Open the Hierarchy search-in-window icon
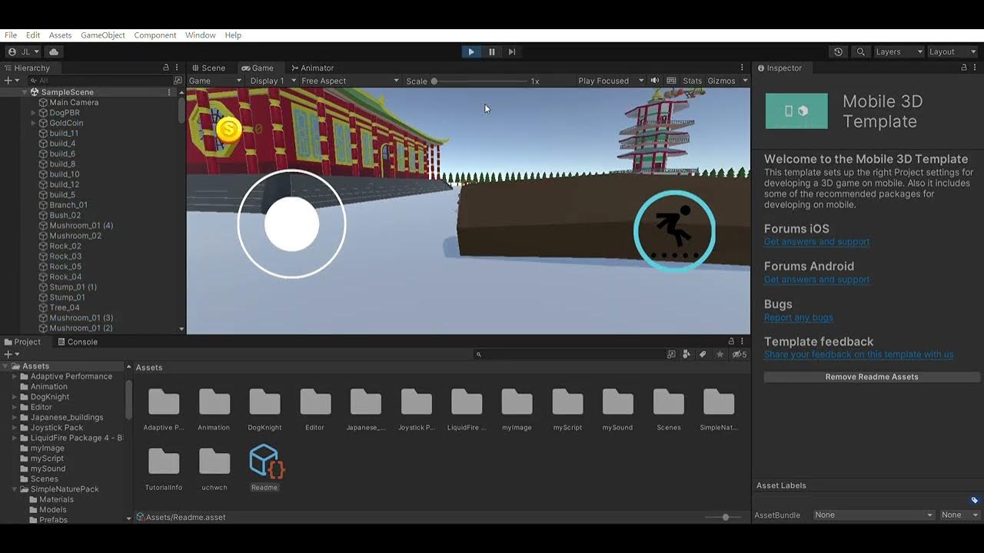Viewport: 984px width, 553px height. pyautogui.click(x=178, y=81)
